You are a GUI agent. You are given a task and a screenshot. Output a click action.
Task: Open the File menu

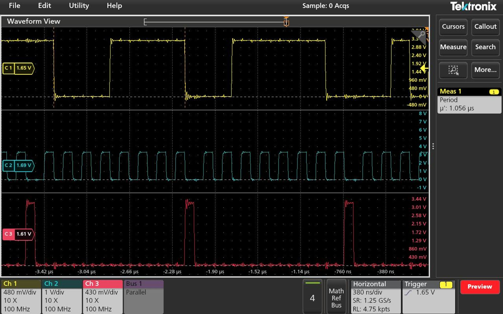[x=14, y=6]
